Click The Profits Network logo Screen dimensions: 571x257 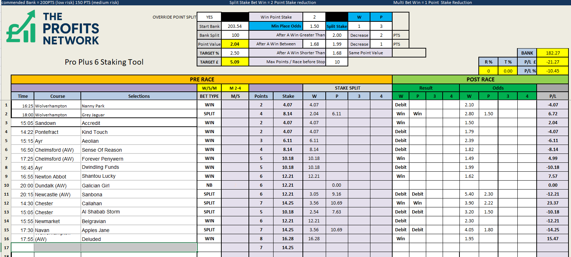[x=53, y=28]
